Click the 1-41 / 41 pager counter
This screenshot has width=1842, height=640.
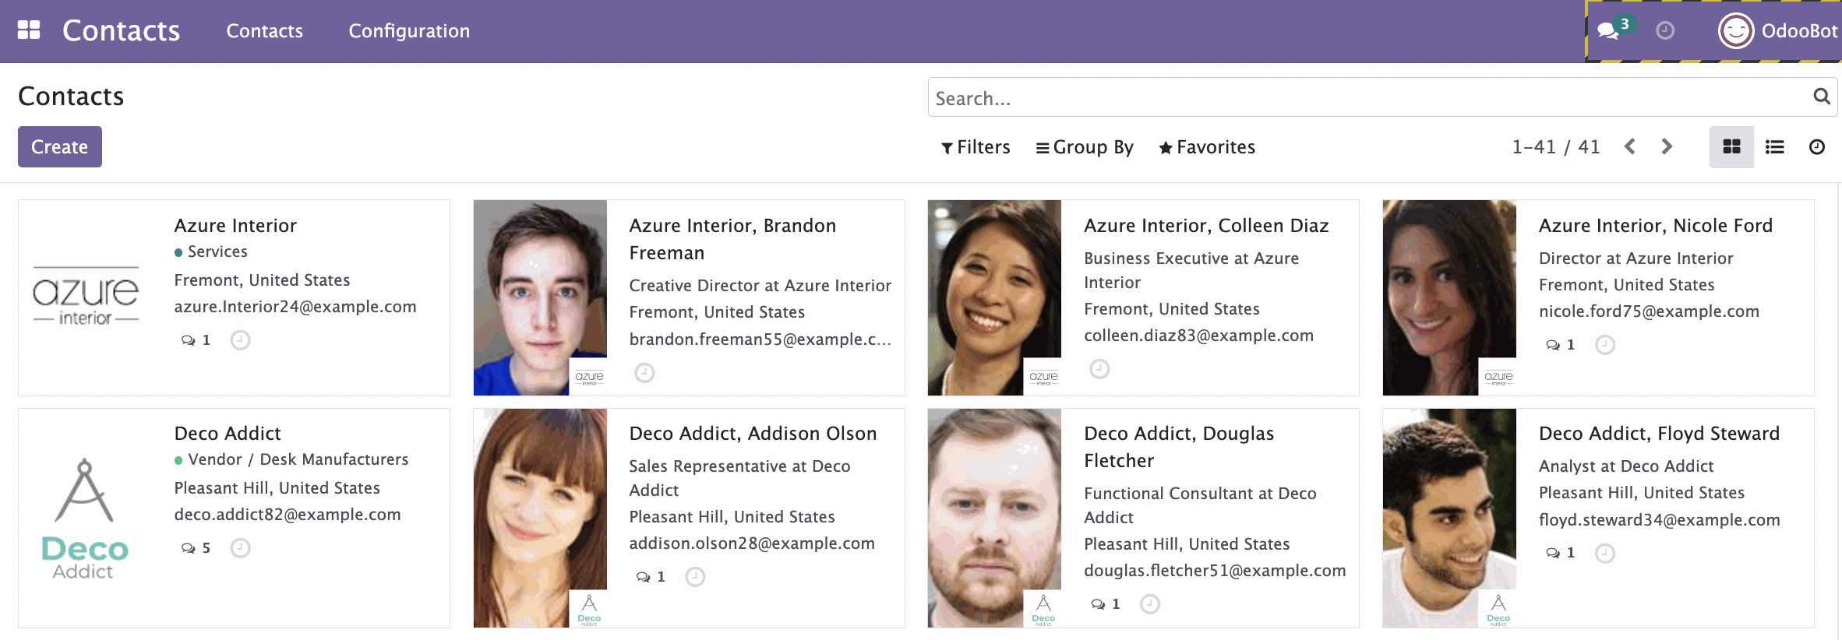1556,147
